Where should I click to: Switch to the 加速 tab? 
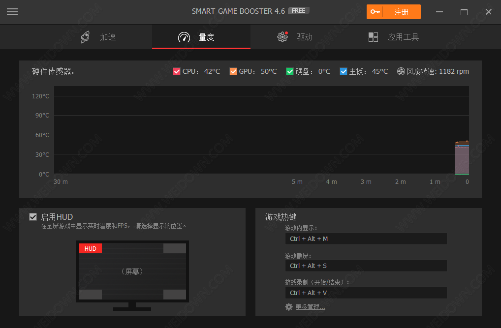click(x=98, y=37)
